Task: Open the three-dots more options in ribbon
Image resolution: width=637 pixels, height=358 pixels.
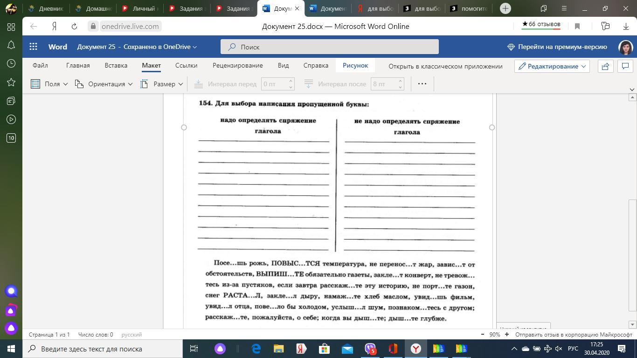Action: click(x=422, y=84)
